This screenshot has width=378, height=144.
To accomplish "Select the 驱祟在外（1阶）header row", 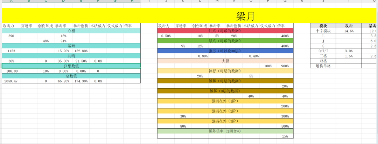I will coord(225,101).
